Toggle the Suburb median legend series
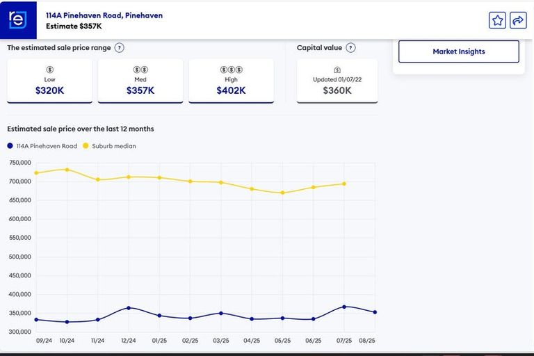The width and height of the screenshot is (534, 356). coord(110,146)
